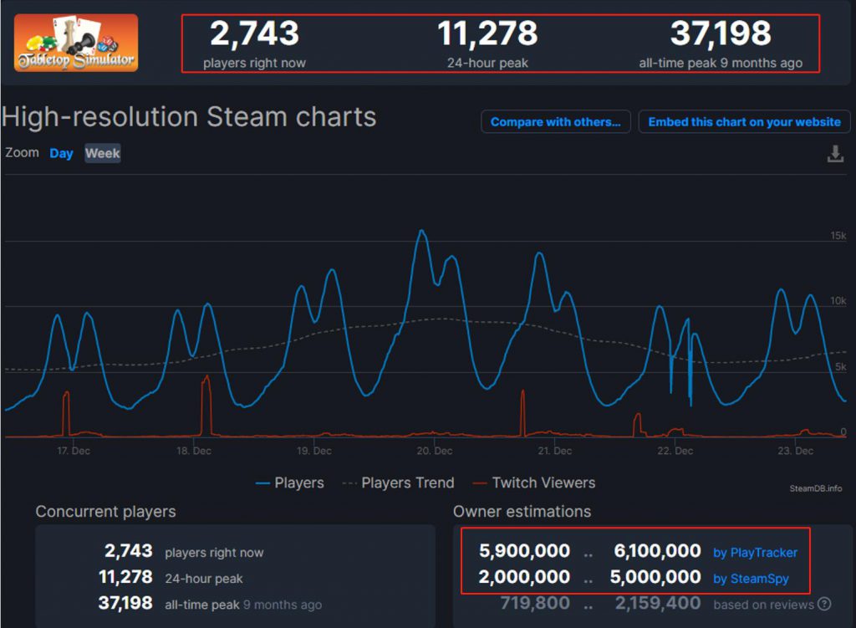Click the '5k' y-axis label
The width and height of the screenshot is (856, 628).
point(841,366)
